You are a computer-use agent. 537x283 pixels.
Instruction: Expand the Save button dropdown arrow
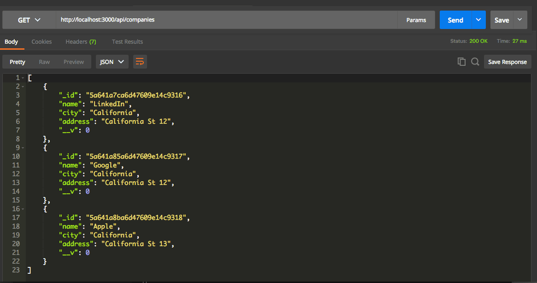tap(519, 20)
